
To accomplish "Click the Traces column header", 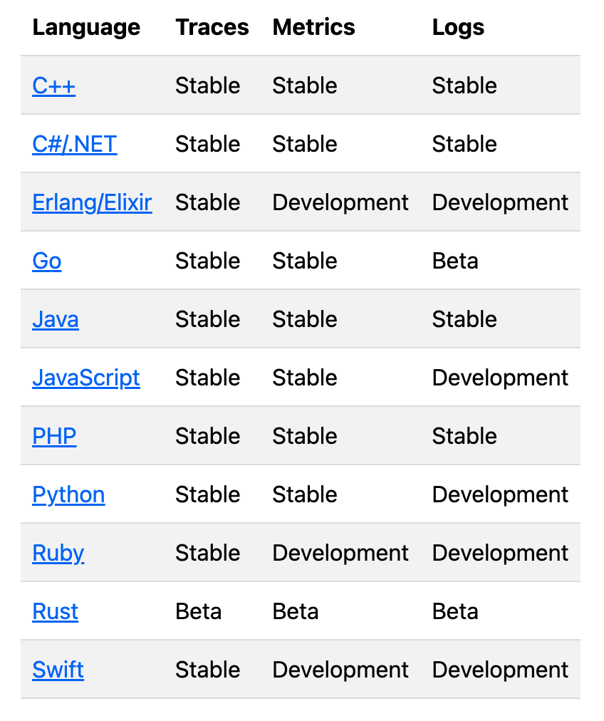I will (x=212, y=27).
